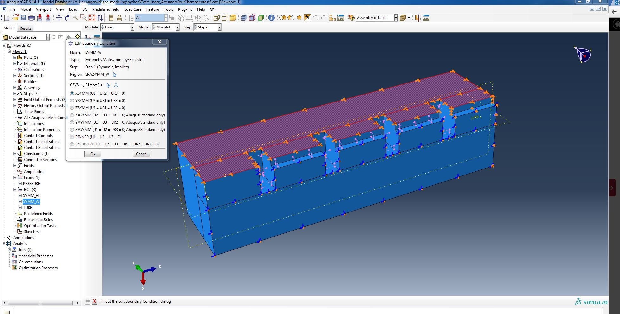Open Display Group manager icon

[x=340, y=18]
